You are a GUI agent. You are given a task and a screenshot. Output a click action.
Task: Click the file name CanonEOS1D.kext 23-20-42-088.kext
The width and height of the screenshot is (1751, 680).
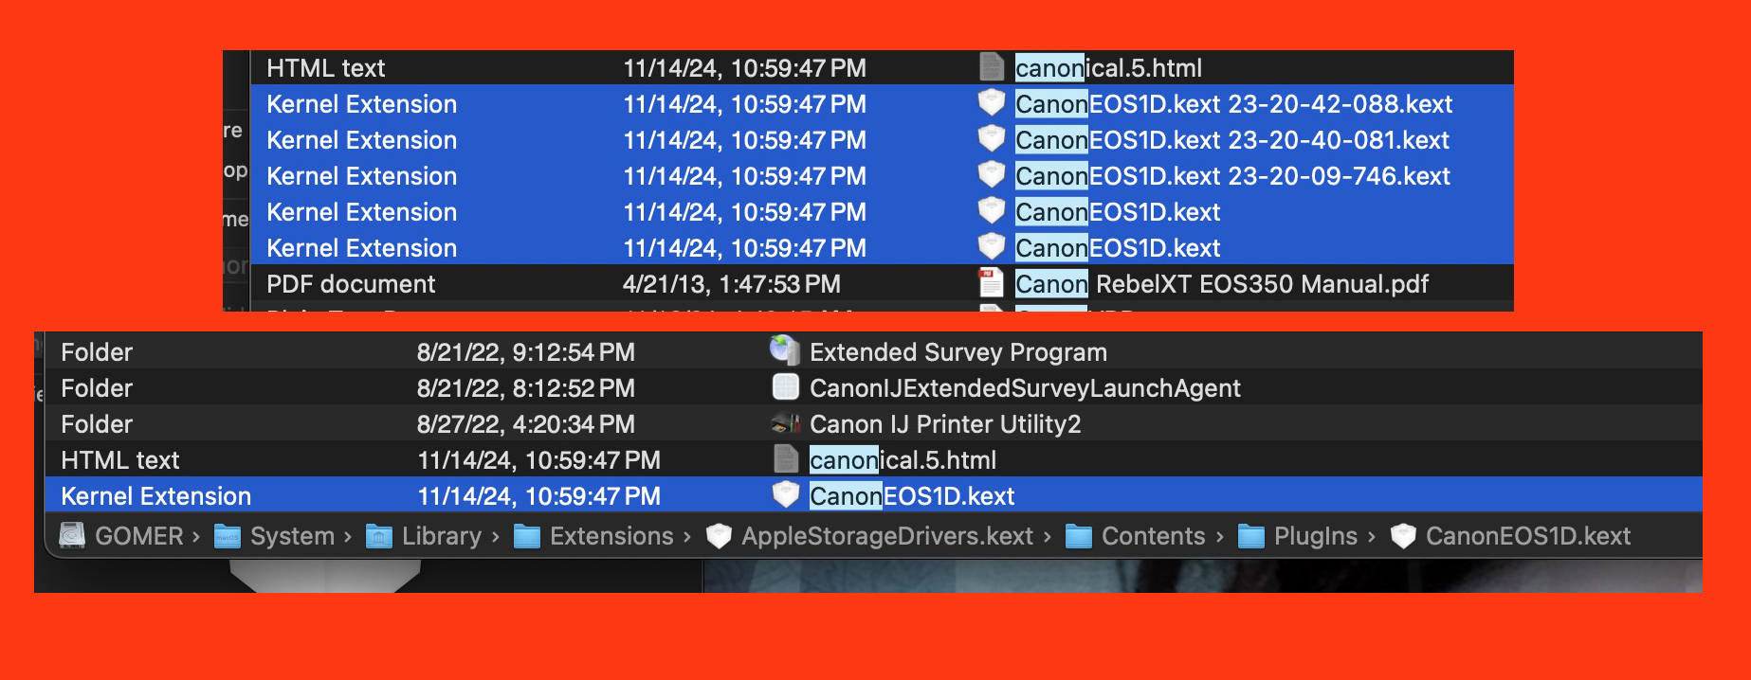(1234, 104)
